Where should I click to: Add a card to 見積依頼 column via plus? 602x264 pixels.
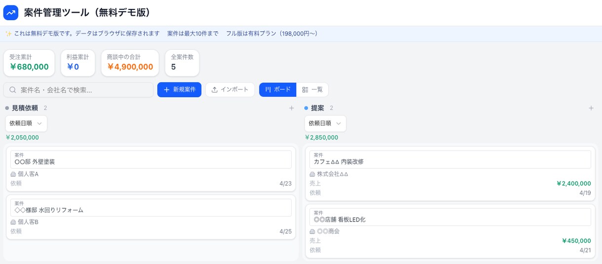(292, 108)
